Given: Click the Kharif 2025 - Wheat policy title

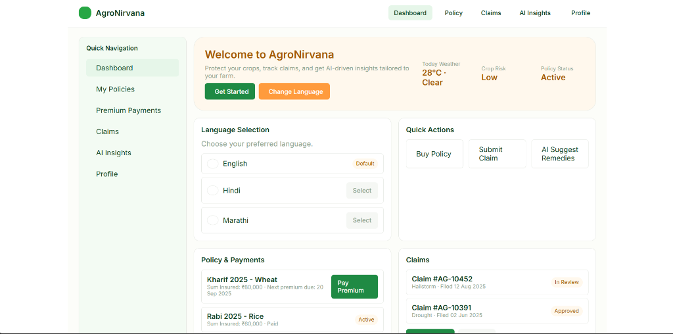Looking at the screenshot, I should pos(242,279).
